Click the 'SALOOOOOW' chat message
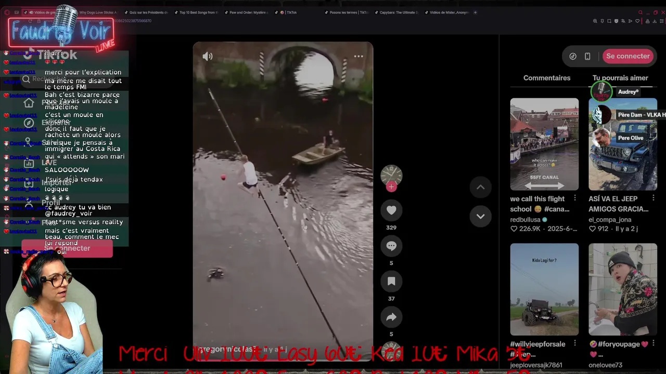Screen dimensions: 666x374 coord(67,170)
